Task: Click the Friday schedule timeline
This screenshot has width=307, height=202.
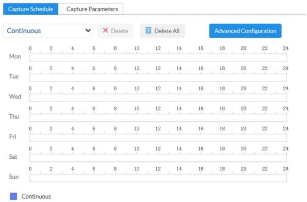Action: tap(158, 138)
